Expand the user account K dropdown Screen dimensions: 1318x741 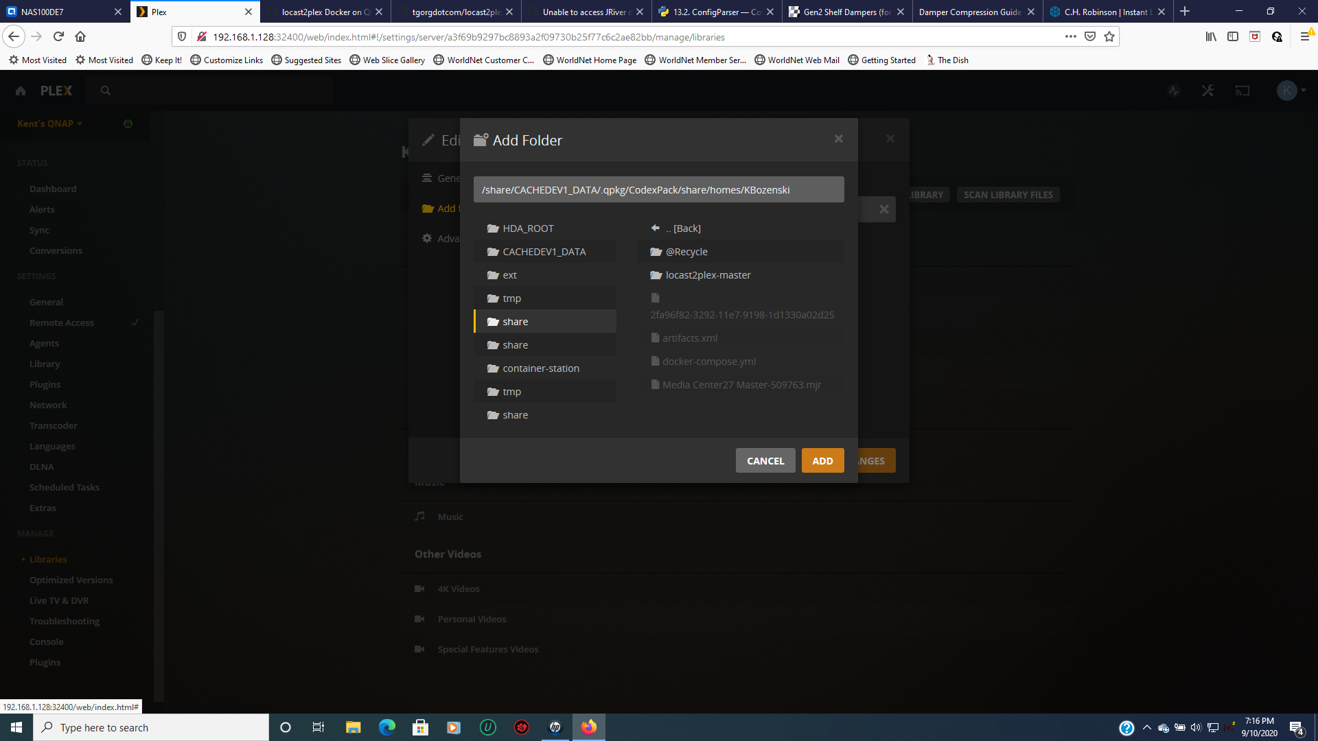[x=1291, y=90]
